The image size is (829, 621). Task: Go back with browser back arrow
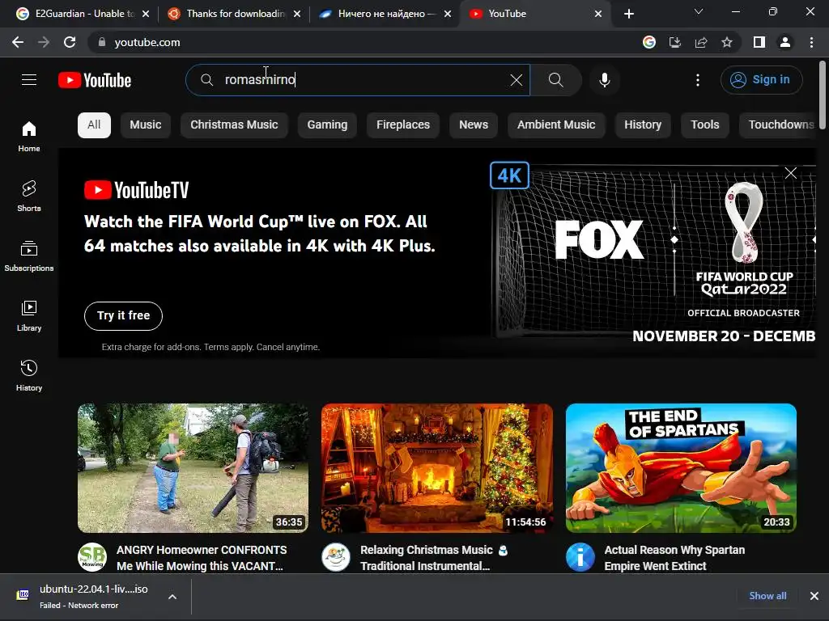18,42
